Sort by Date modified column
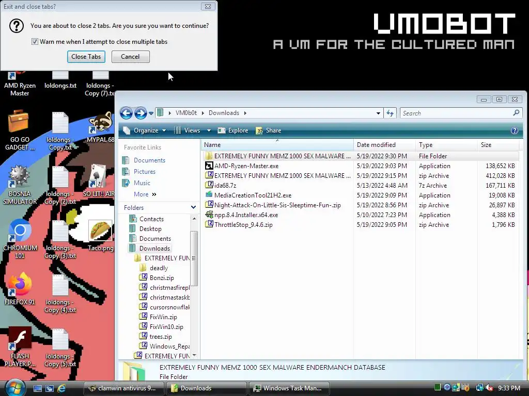 click(x=384, y=145)
